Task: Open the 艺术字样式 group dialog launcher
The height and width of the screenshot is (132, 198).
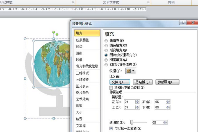Action: tap(149, 2)
